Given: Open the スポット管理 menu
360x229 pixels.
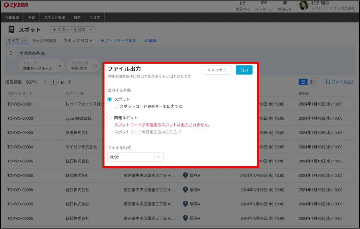Looking at the screenshot, I should click(54, 17).
